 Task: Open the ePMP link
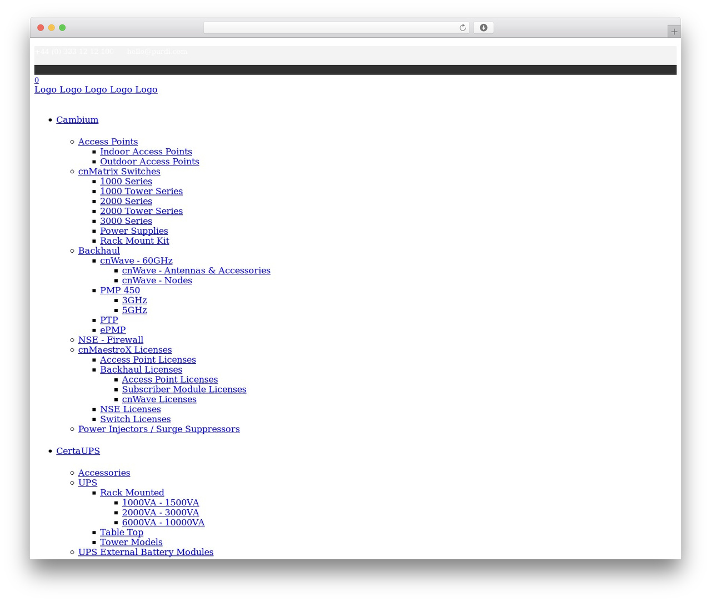click(113, 330)
